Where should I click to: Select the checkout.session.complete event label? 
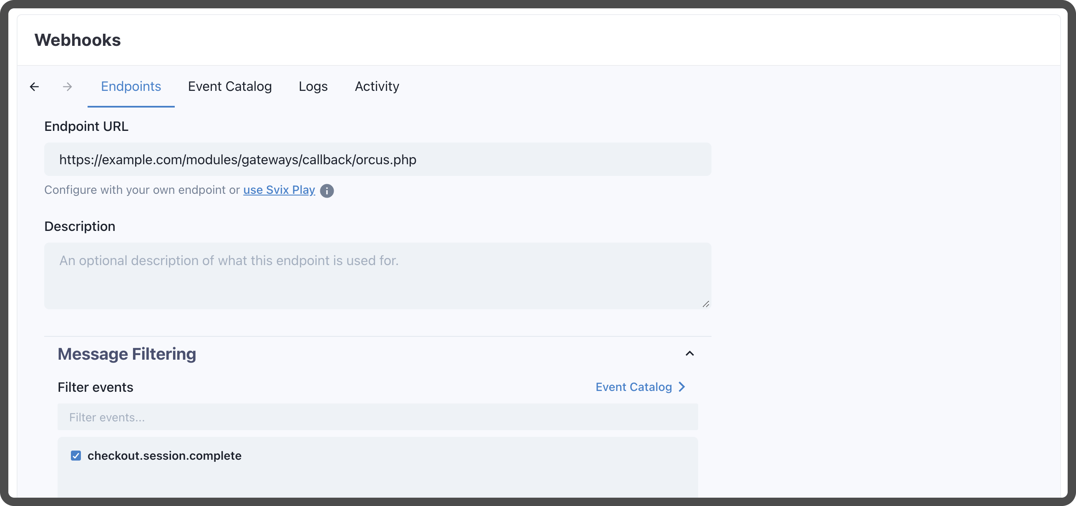[x=164, y=456]
